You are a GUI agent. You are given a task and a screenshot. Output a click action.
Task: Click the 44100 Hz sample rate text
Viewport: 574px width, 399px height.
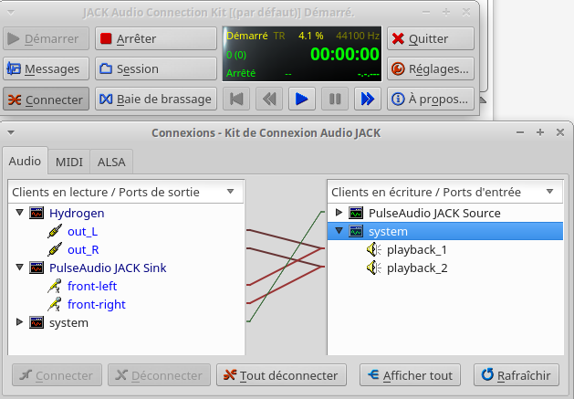[x=358, y=36]
